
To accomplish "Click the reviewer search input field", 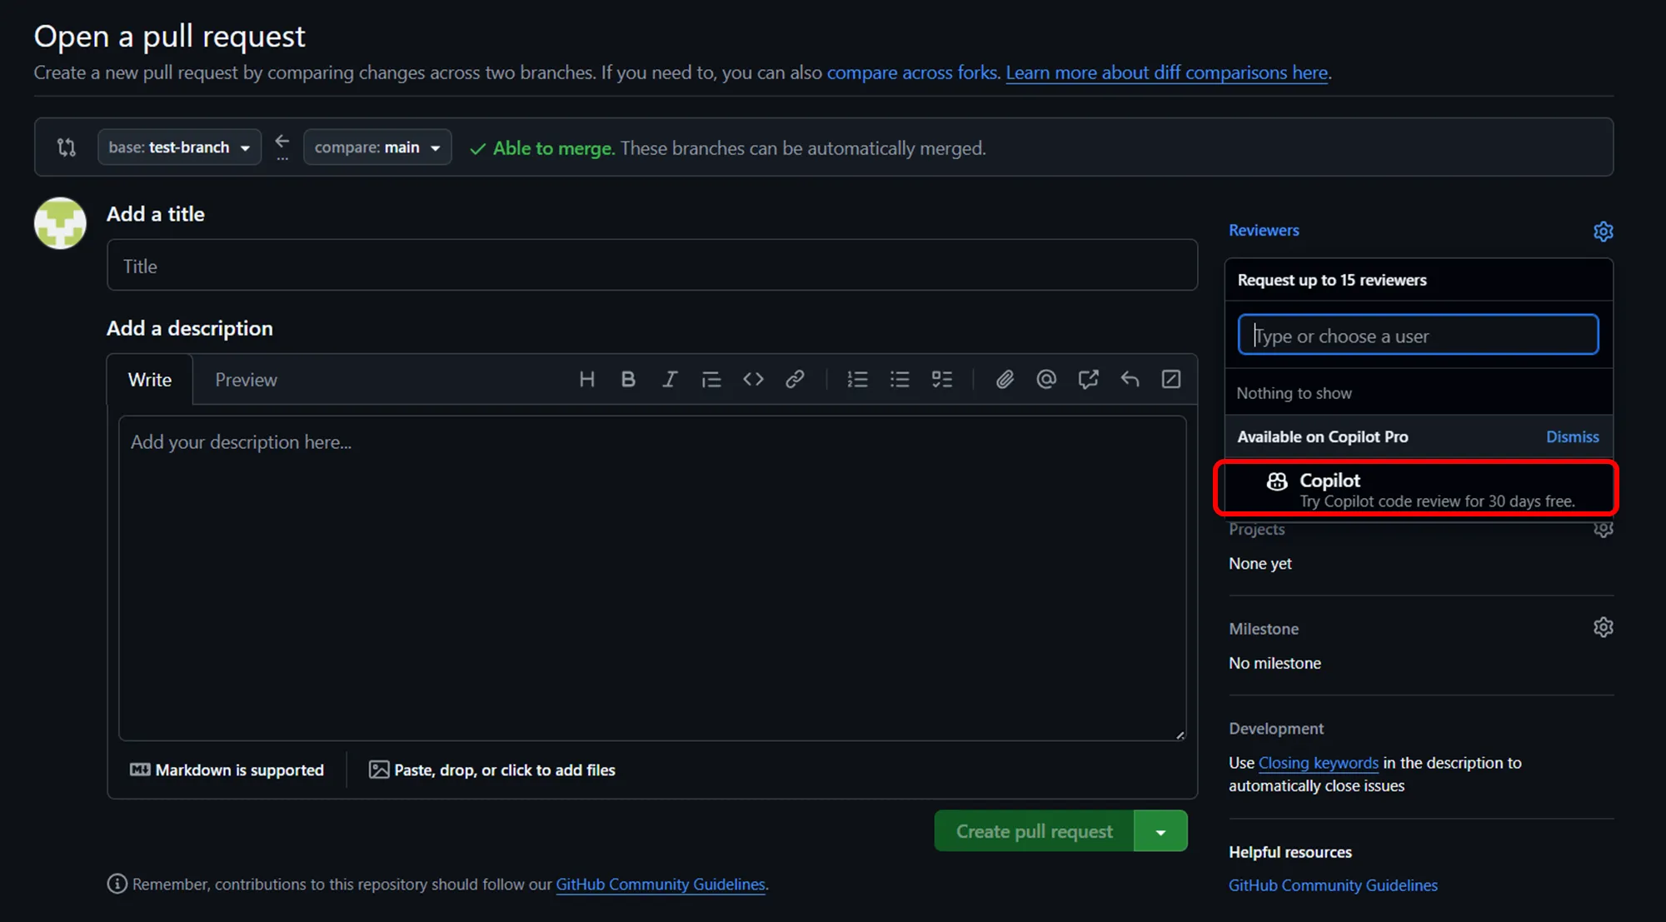I will pos(1416,335).
